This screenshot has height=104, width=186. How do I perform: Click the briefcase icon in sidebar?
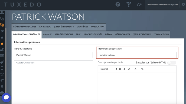[2, 93]
